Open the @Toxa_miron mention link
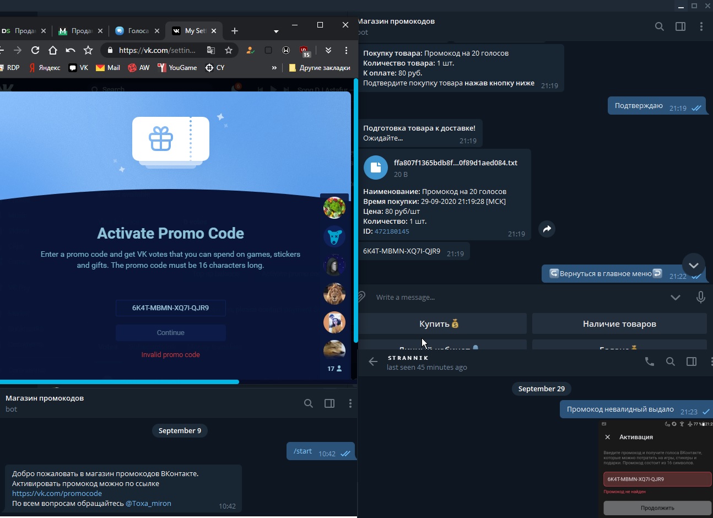 (x=148, y=504)
